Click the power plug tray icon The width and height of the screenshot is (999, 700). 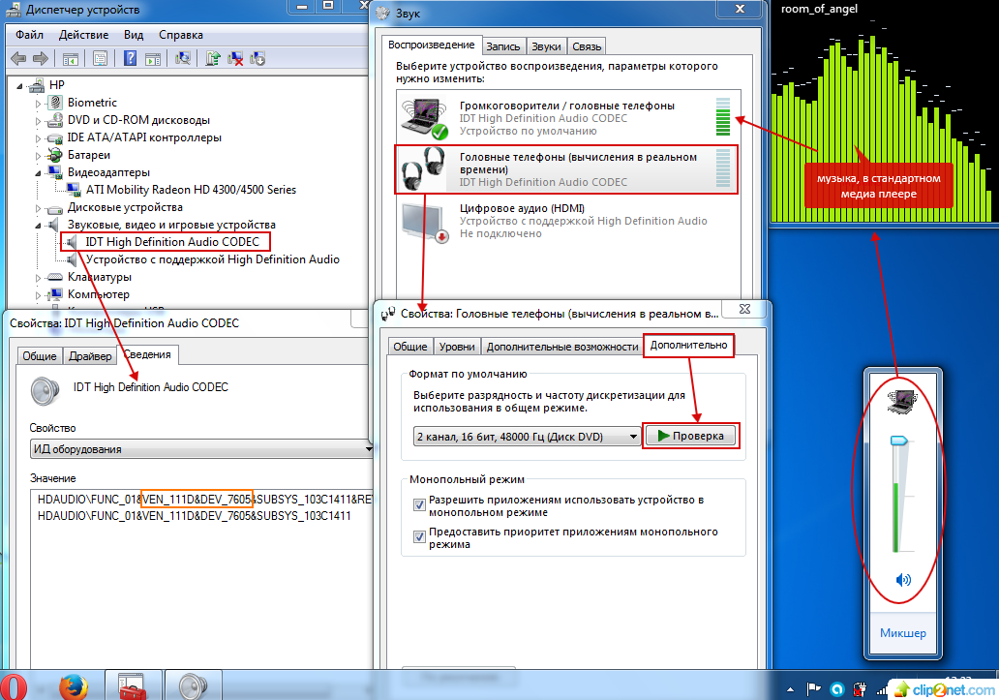[x=860, y=689]
